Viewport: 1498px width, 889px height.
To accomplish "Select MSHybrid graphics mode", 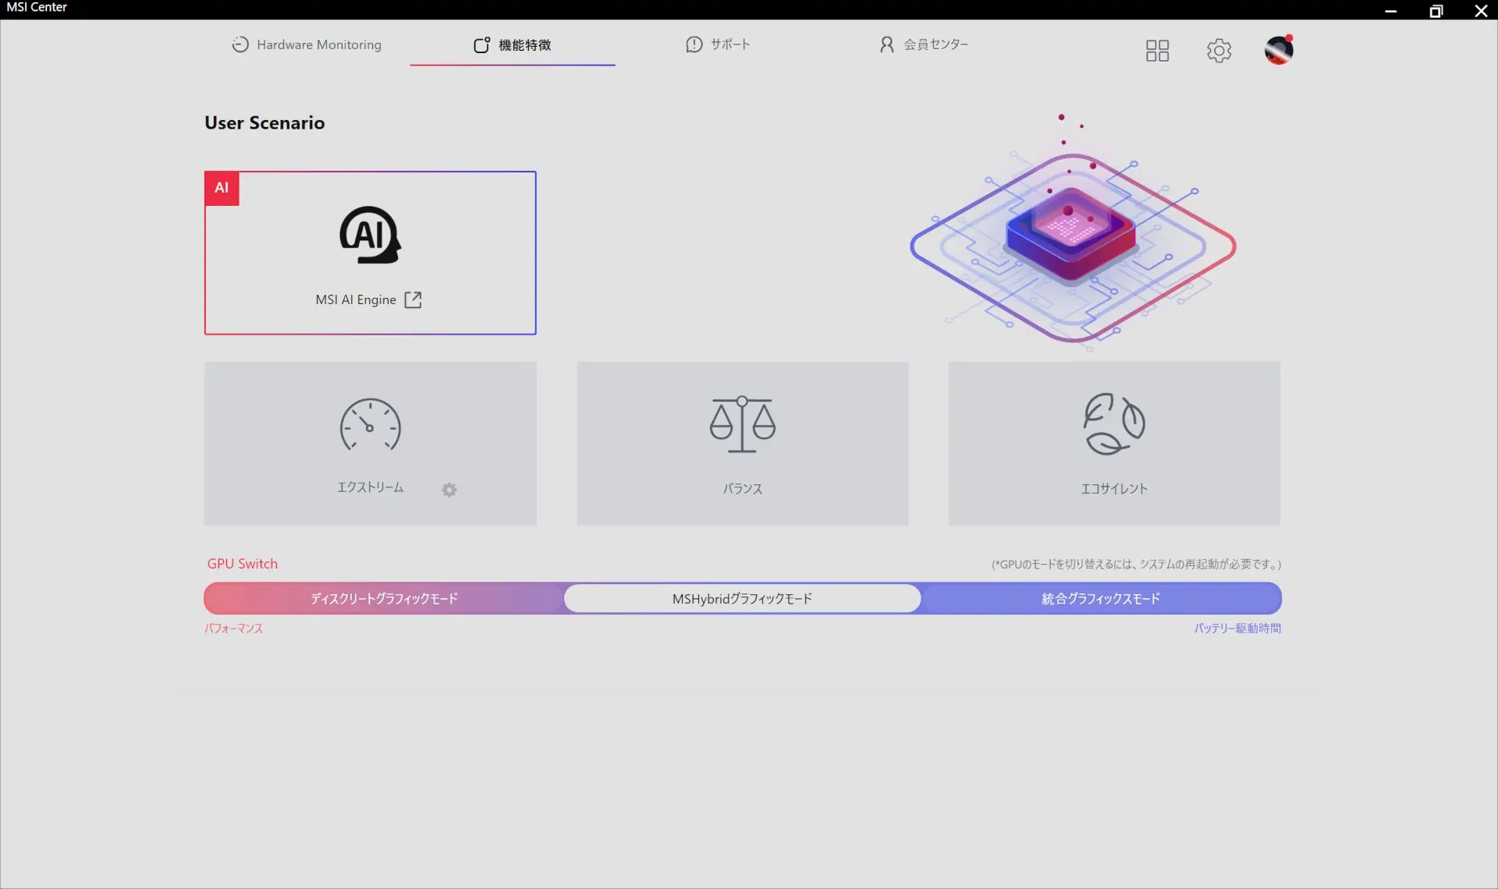I will pyautogui.click(x=742, y=599).
